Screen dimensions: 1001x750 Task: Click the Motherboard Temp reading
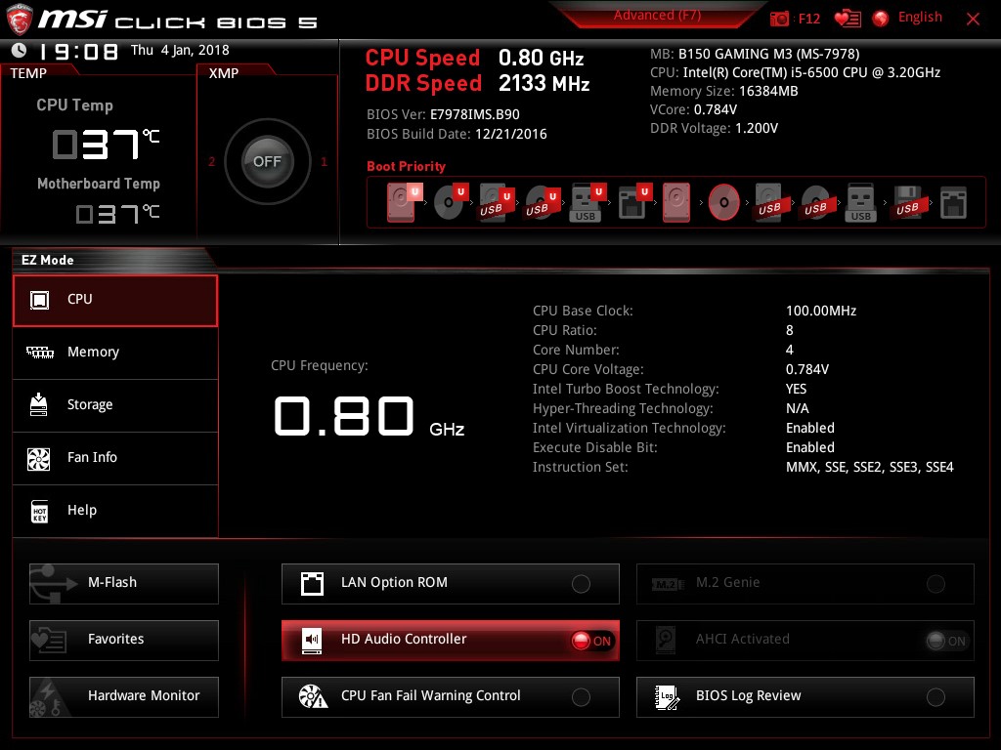click(x=118, y=214)
